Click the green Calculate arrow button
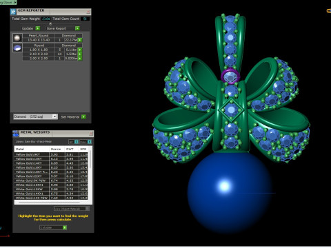This screenshot has height=248, width=331. tap(65, 227)
